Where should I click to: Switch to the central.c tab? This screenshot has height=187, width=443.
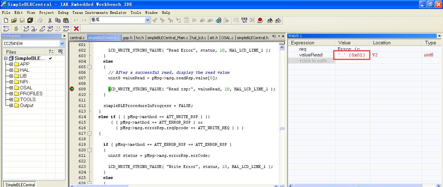coord(77,38)
